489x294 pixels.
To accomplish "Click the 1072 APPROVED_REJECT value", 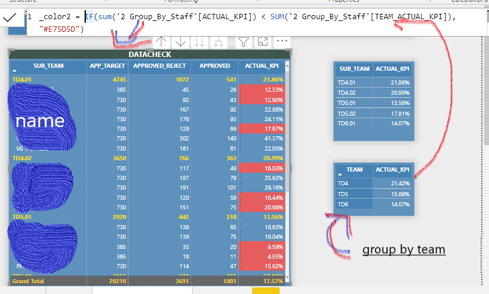I will pyautogui.click(x=182, y=80).
